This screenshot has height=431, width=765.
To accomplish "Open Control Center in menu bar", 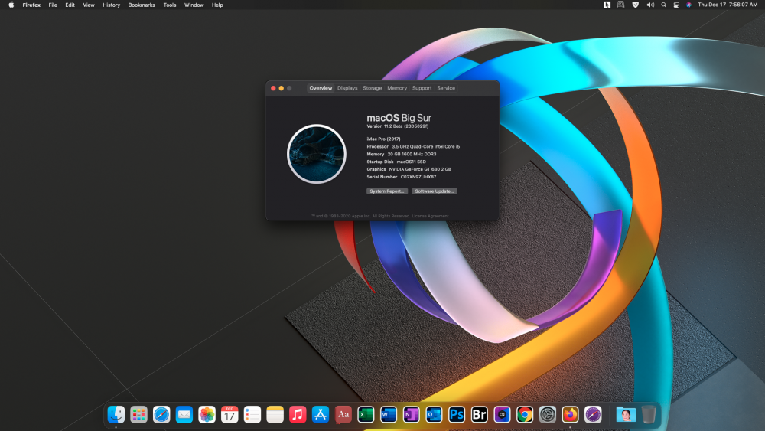I will coord(676,5).
